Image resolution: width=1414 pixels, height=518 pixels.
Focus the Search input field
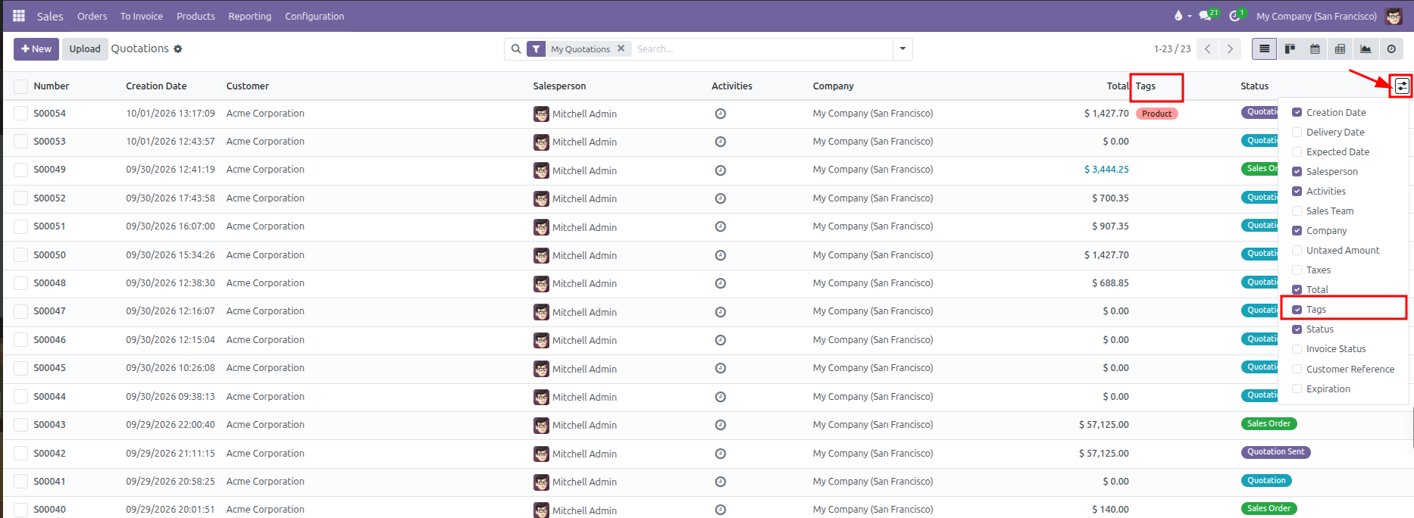click(762, 49)
